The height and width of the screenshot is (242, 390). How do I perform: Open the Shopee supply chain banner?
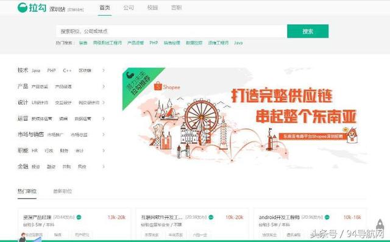coord(245,119)
